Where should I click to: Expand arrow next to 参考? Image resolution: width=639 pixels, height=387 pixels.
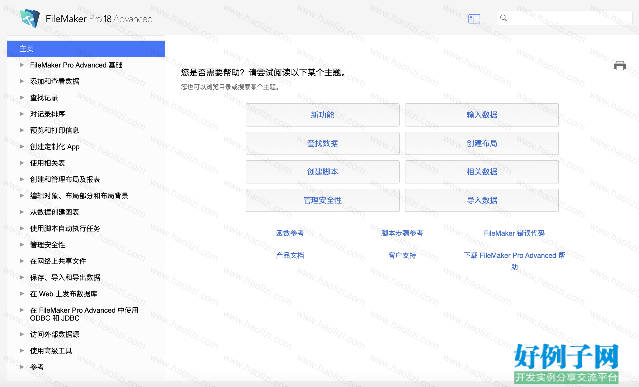pyautogui.click(x=22, y=367)
